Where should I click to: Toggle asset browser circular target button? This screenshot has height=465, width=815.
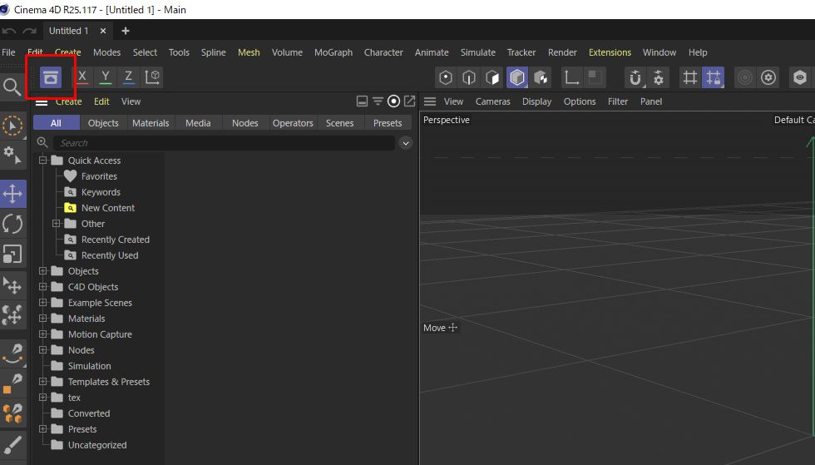[393, 101]
